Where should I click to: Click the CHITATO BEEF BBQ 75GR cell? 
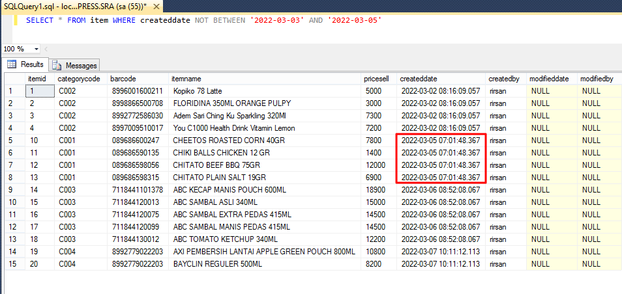[x=265, y=165]
